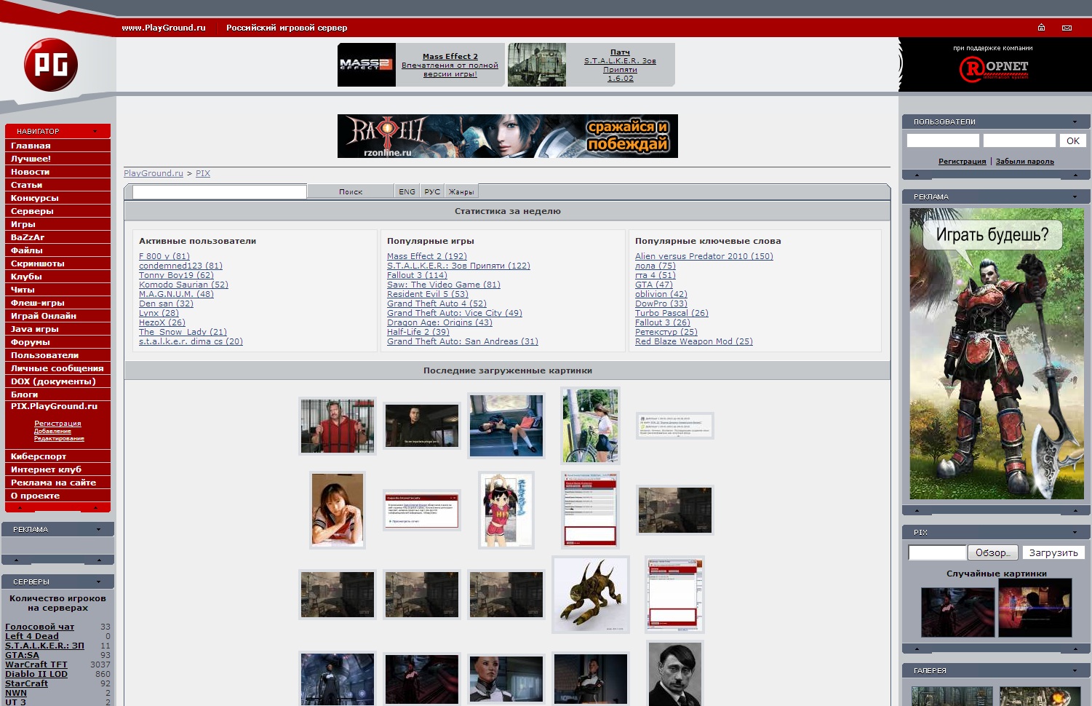This screenshot has height=706, width=1092.
Task: Click the Загрузить upload button
Action: (1053, 552)
